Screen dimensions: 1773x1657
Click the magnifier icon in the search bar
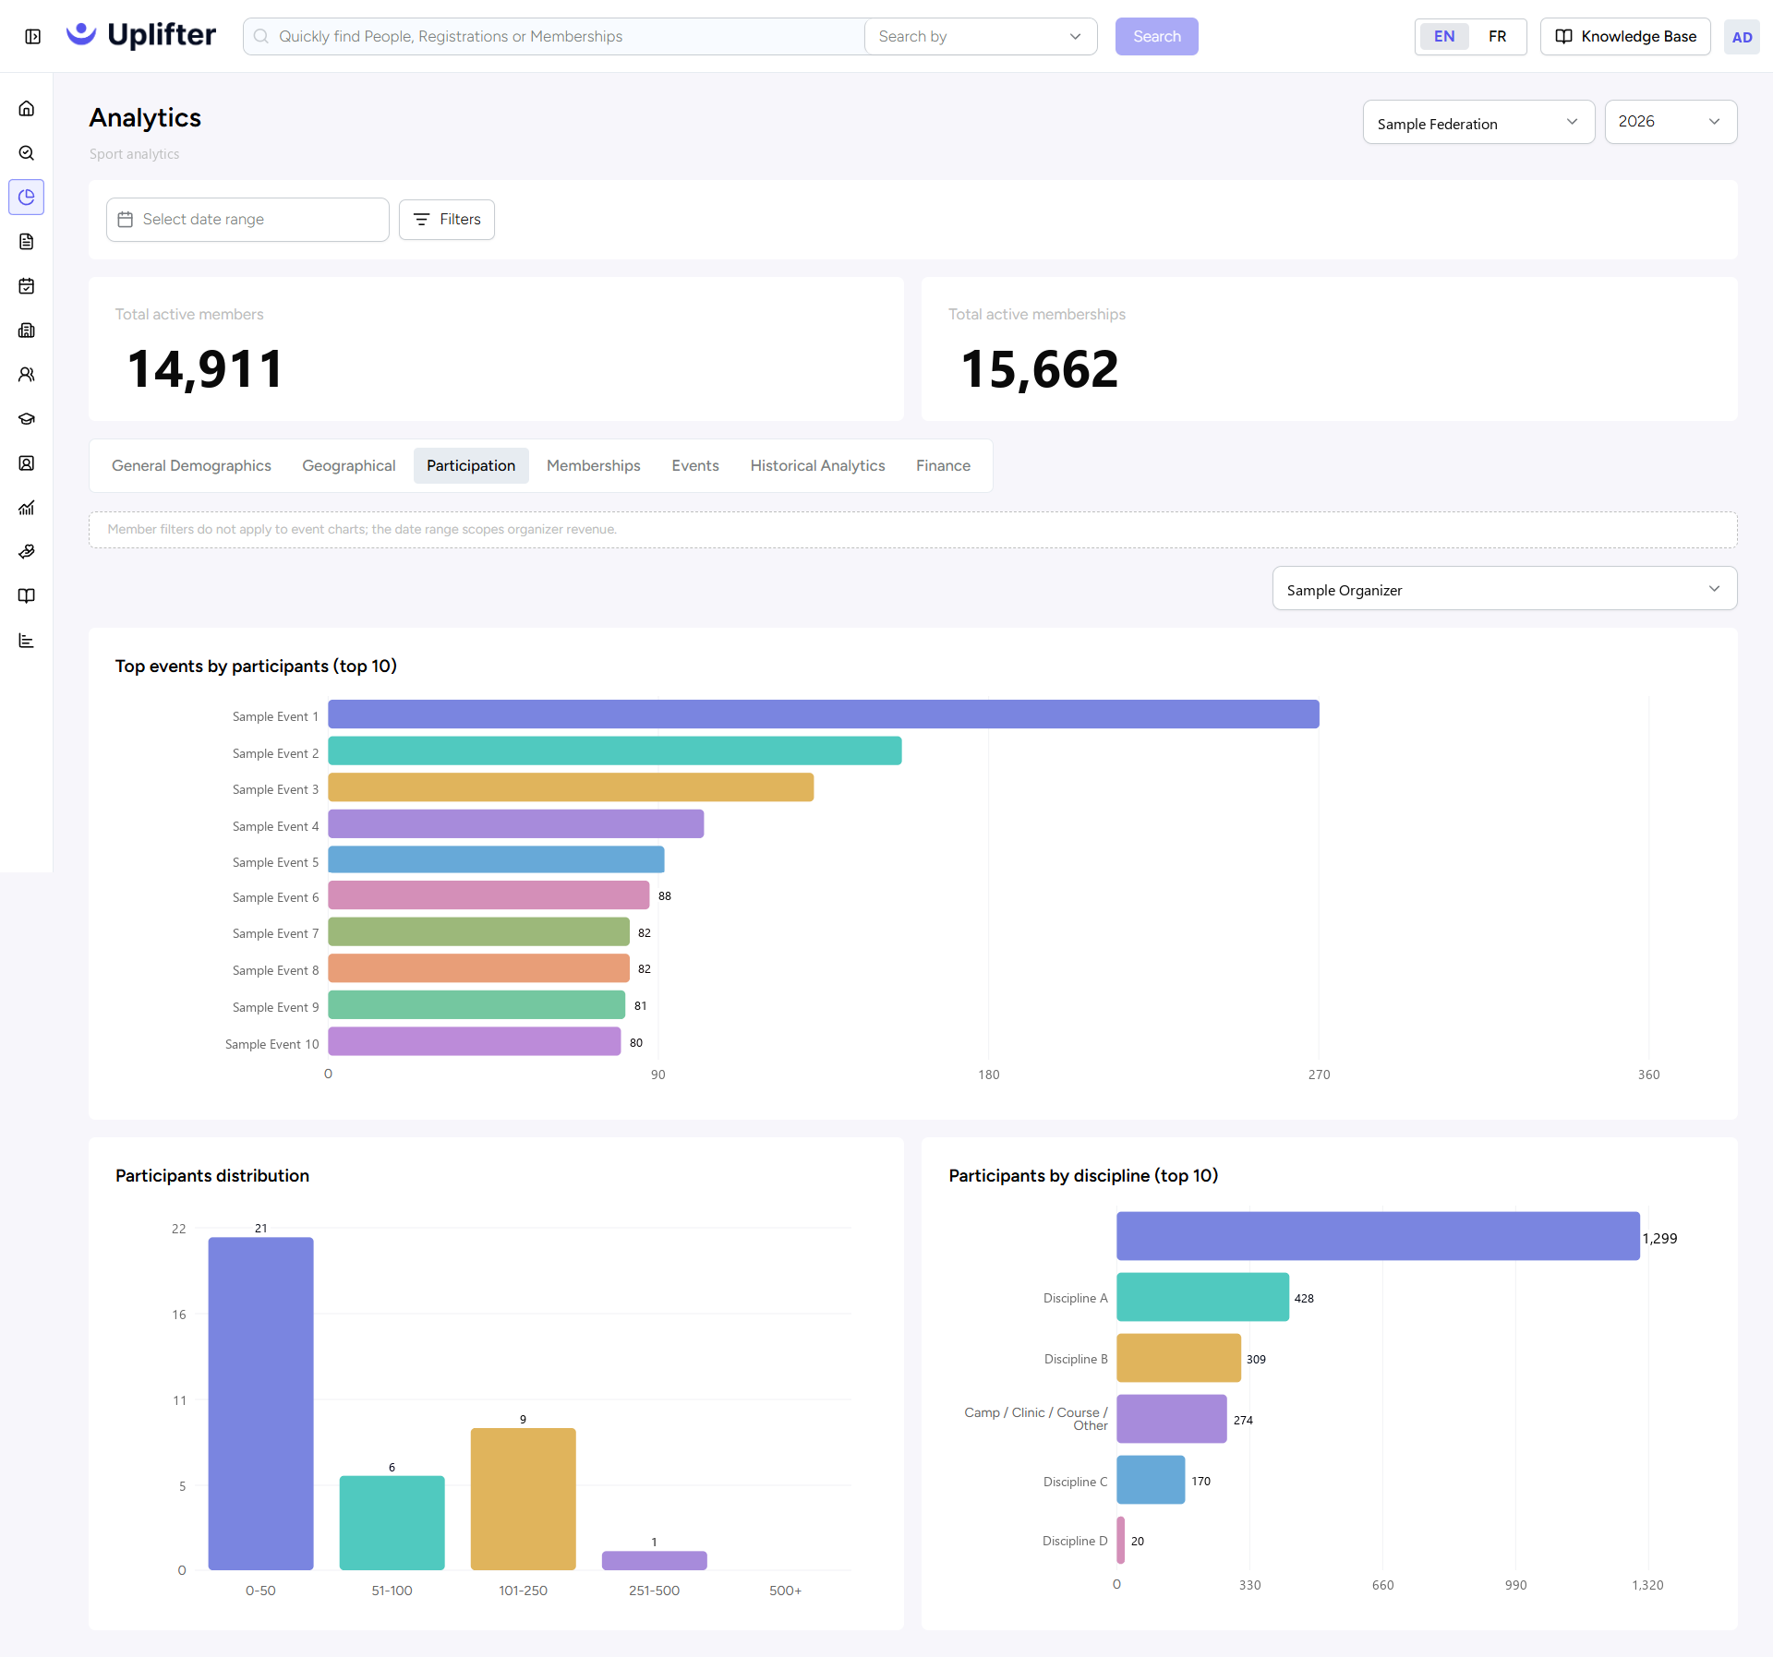(x=261, y=36)
